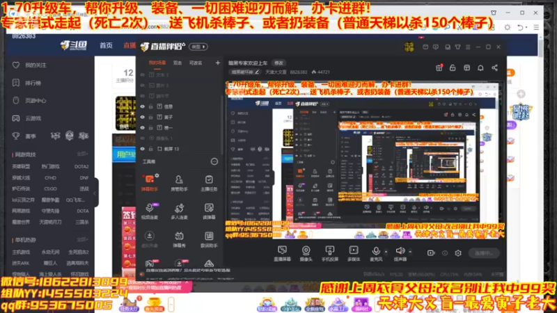Show the hidden 文本 3 layer
The width and height of the screenshot is (557, 313).
coord(143,75)
